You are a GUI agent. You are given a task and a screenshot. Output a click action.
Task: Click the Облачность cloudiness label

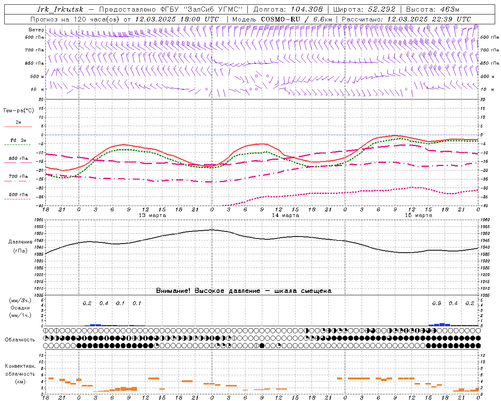pyautogui.click(x=20, y=340)
